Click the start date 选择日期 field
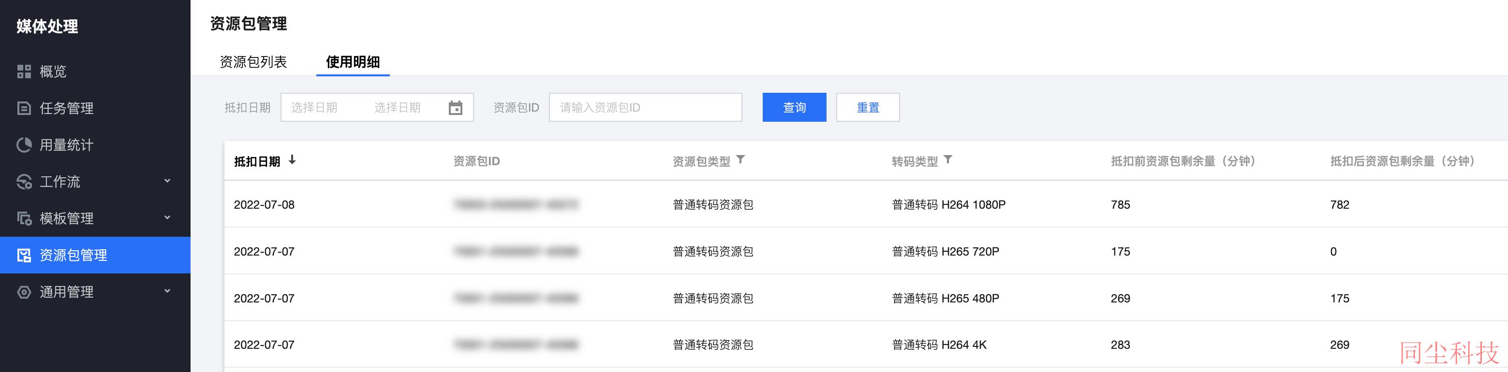This screenshot has width=1508, height=372. click(314, 108)
